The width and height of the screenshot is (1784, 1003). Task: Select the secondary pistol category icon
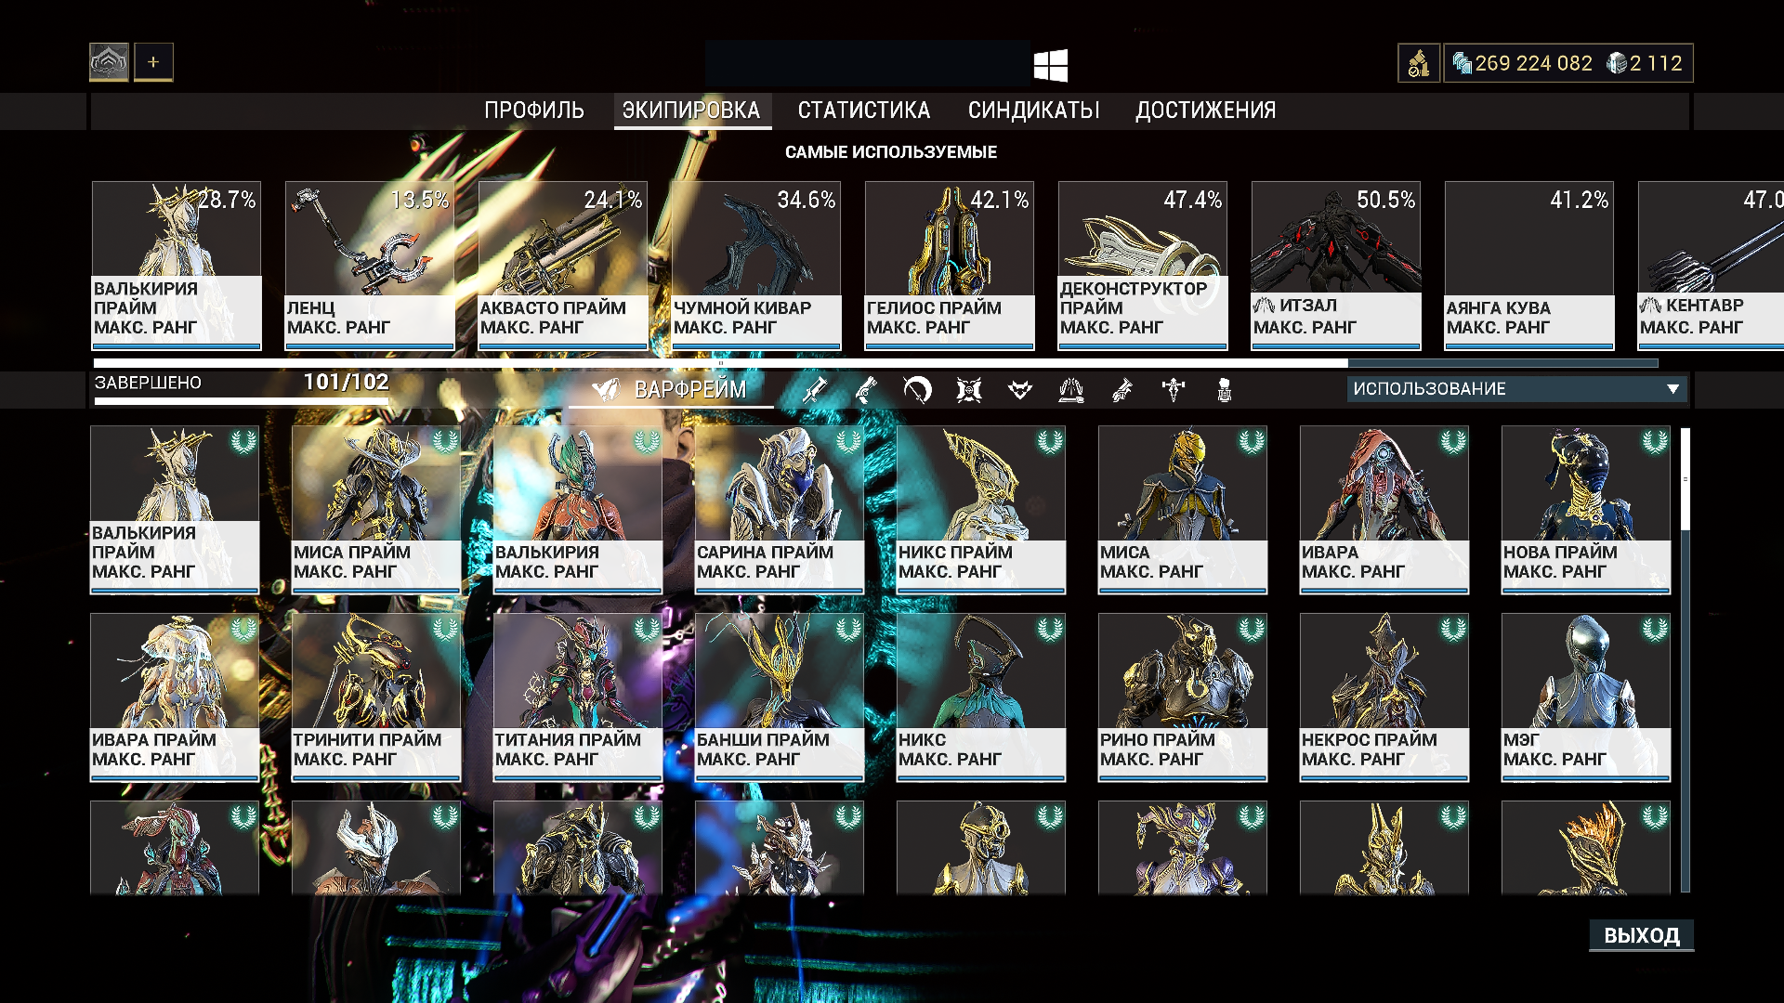866,390
